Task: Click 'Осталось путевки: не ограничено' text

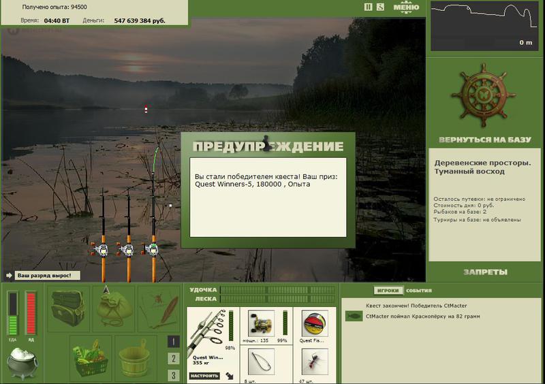Action: tap(480, 199)
